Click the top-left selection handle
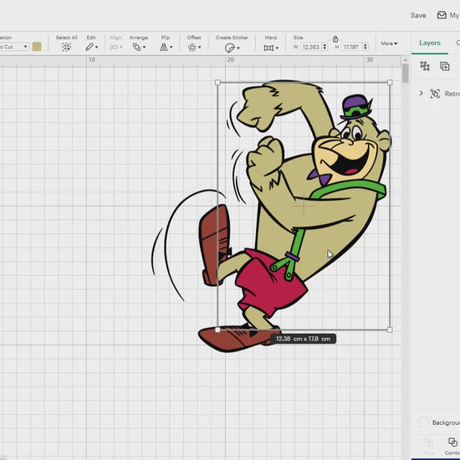460x460 pixels. pos(217,83)
